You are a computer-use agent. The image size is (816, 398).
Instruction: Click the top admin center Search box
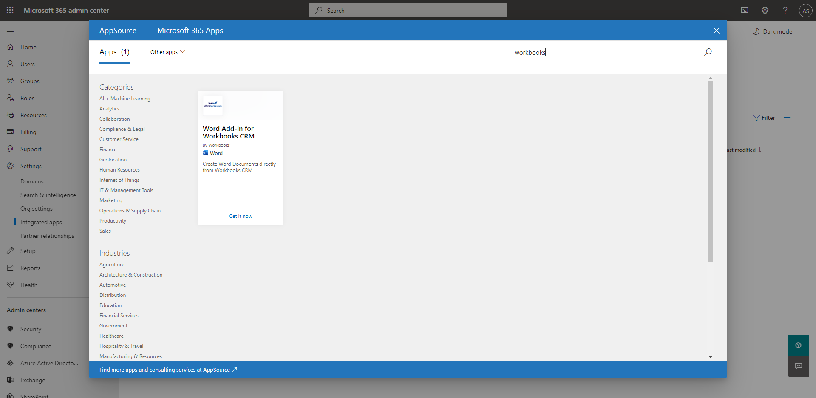click(x=408, y=10)
